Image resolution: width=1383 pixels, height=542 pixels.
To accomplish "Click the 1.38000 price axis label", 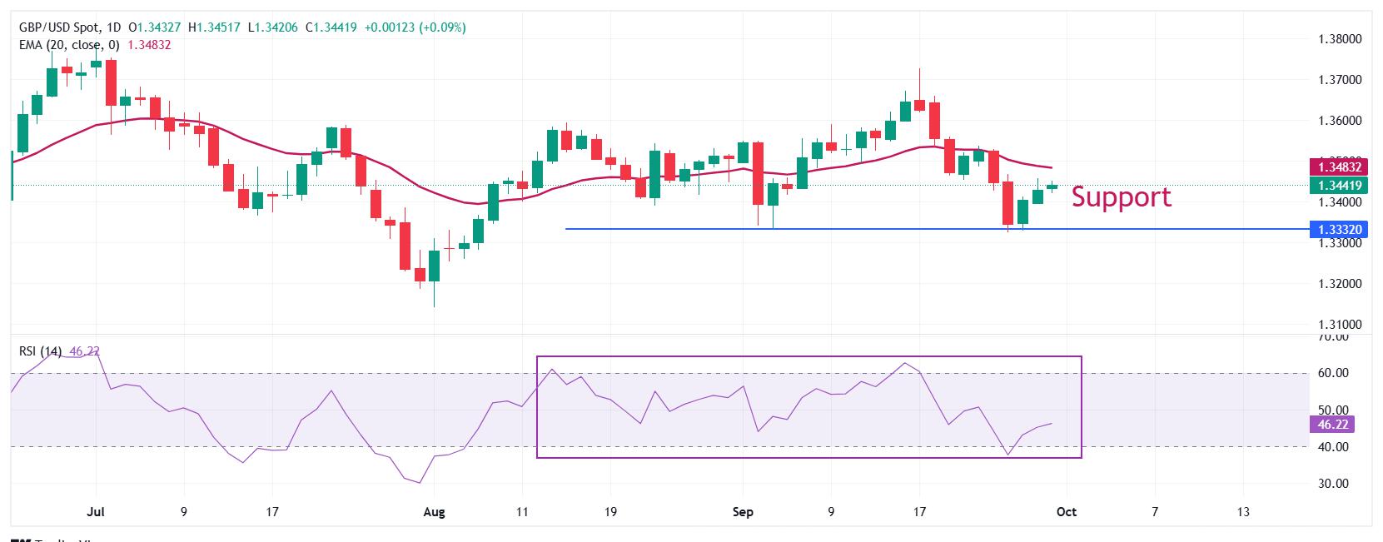I will [x=1341, y=39].
